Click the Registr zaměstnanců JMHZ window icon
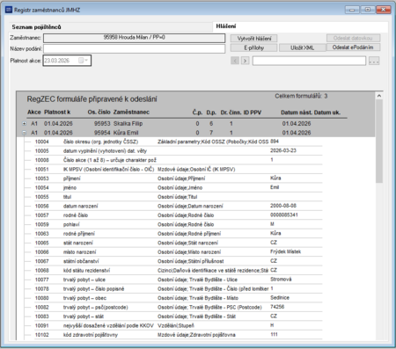This screenshot has width=396, height=349. tap(9, 10)
